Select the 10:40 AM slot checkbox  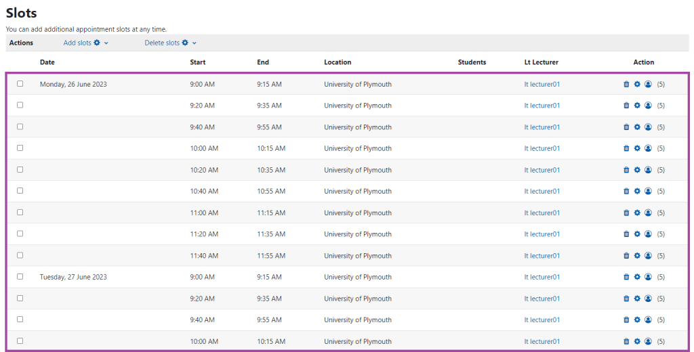pos(20,191)
